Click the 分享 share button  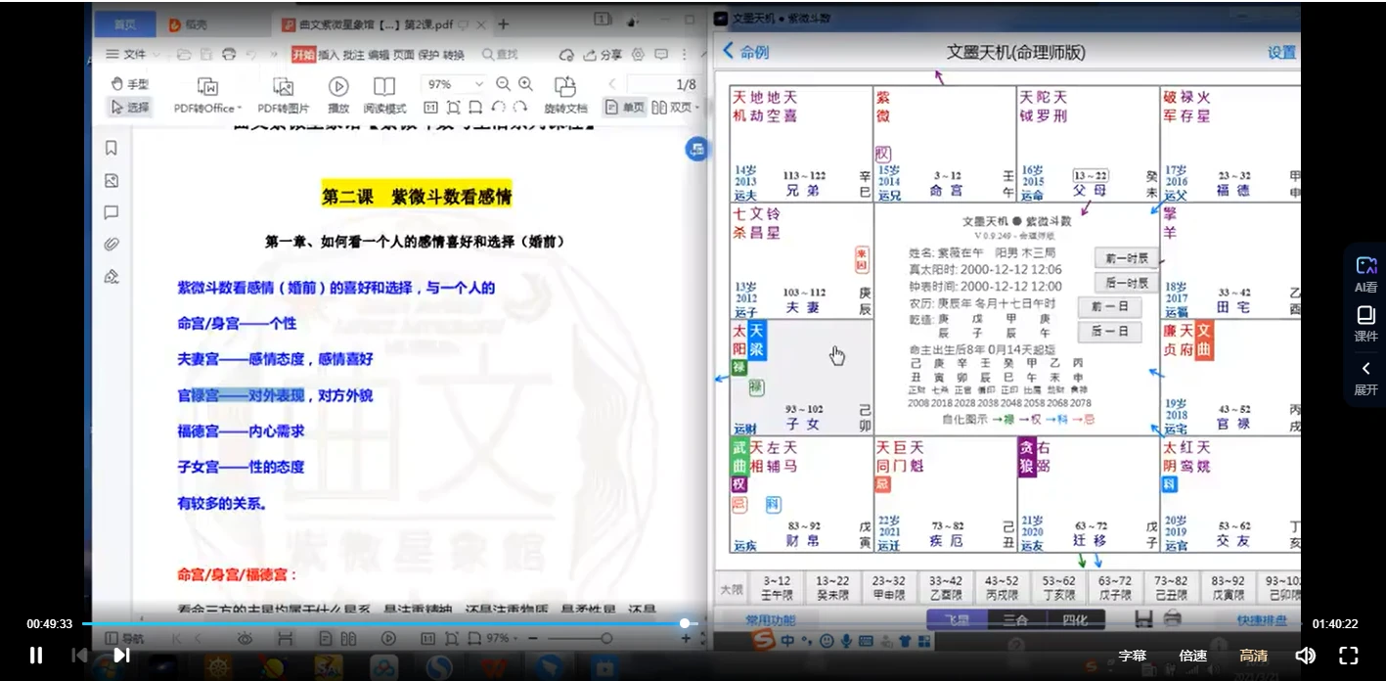pos(604,55)
